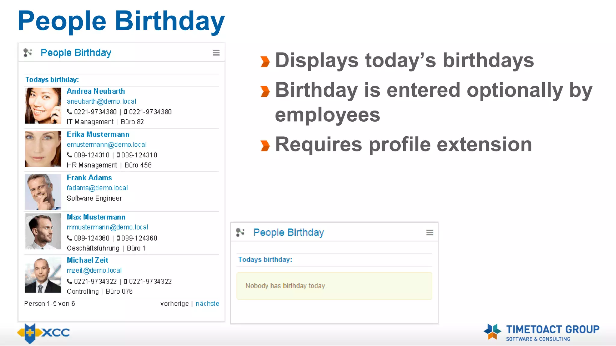
Task: Click the TIMETOACT GROUP logo
Action: pos(541,332)
